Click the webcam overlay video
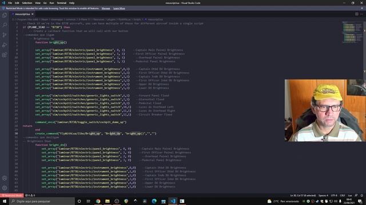The width and height of the screenshot is (366, 205). click(325, 110)
